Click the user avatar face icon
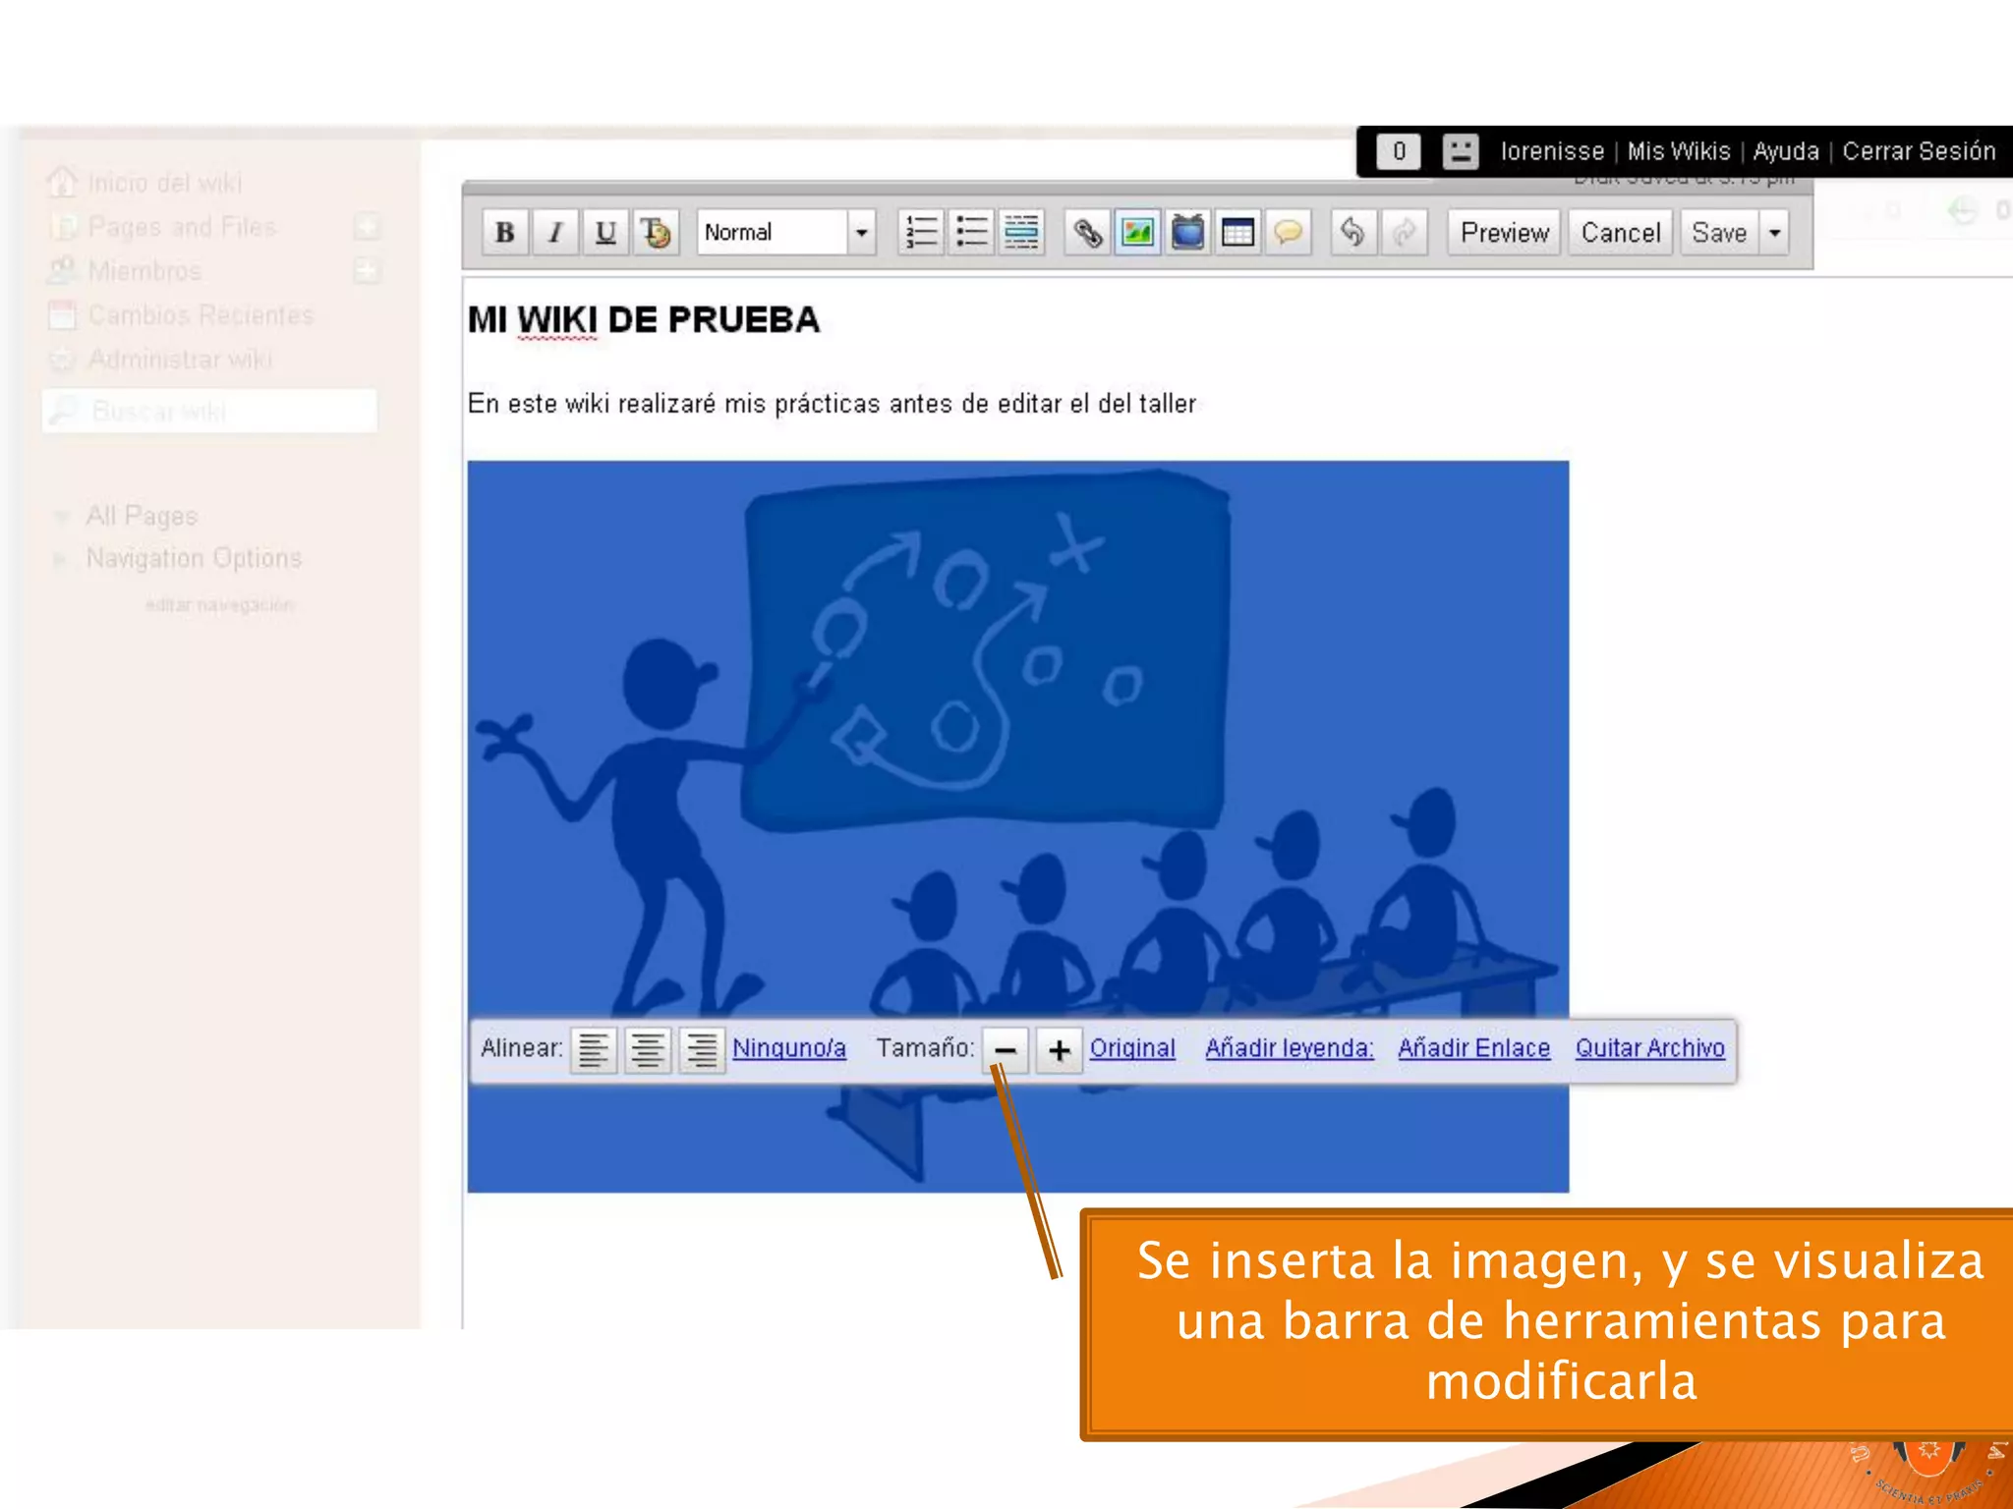The image size is (2013, 1509). point(1461,151)
